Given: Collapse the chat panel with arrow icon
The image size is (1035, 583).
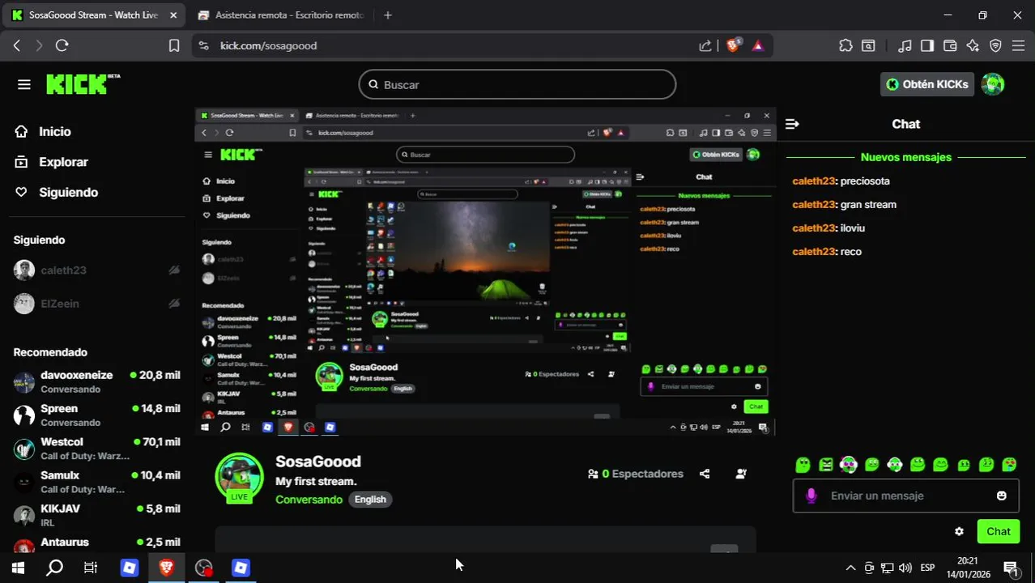Looking at the screenshot, I should pos(792,124).
